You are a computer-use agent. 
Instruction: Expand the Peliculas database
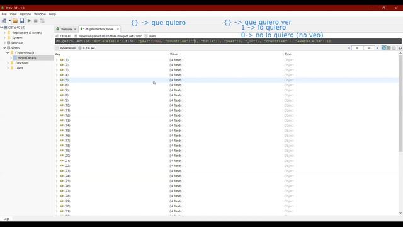(4, 43)
